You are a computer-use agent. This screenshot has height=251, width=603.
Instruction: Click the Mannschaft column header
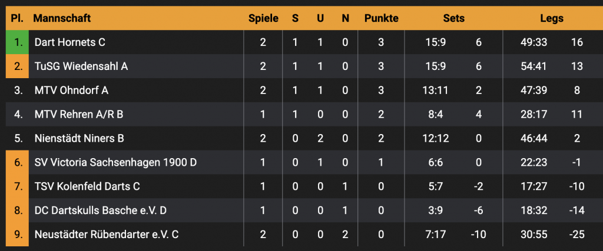62,18
